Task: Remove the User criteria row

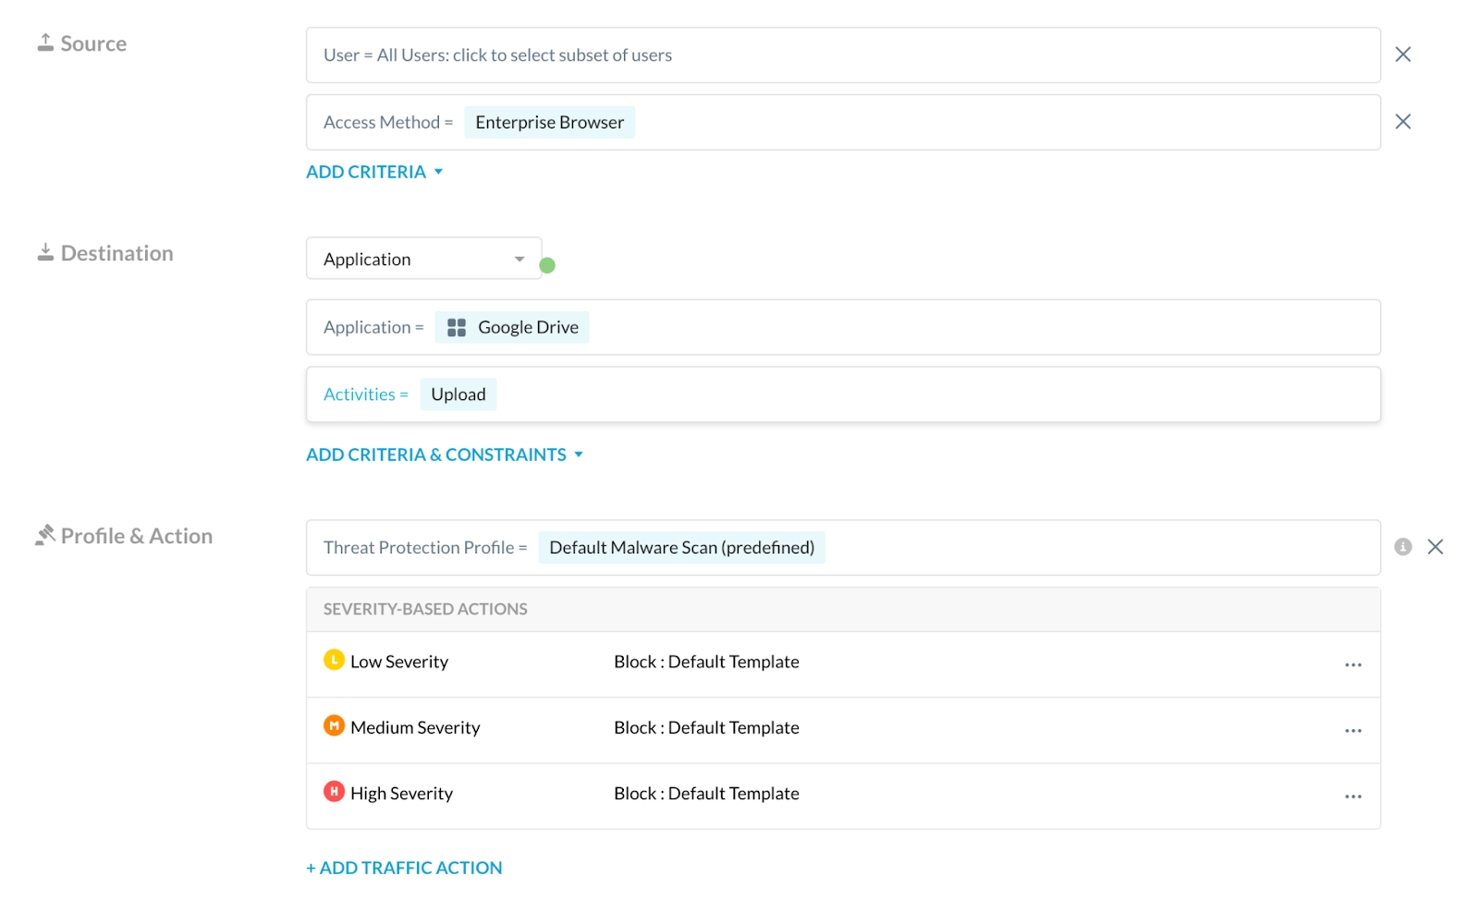Action: (1402, 55)
